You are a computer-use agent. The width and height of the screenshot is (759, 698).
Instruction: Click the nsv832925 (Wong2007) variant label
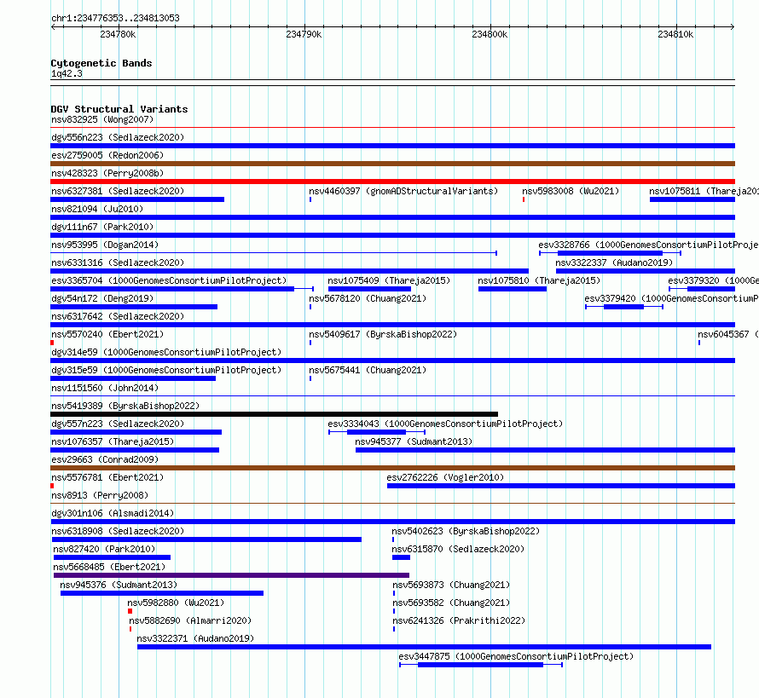click(x=102, y=119)
